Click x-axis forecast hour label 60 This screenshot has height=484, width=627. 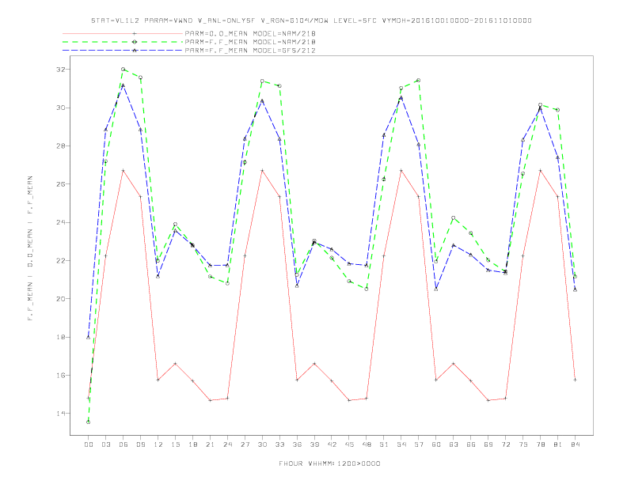coord(436,444)
